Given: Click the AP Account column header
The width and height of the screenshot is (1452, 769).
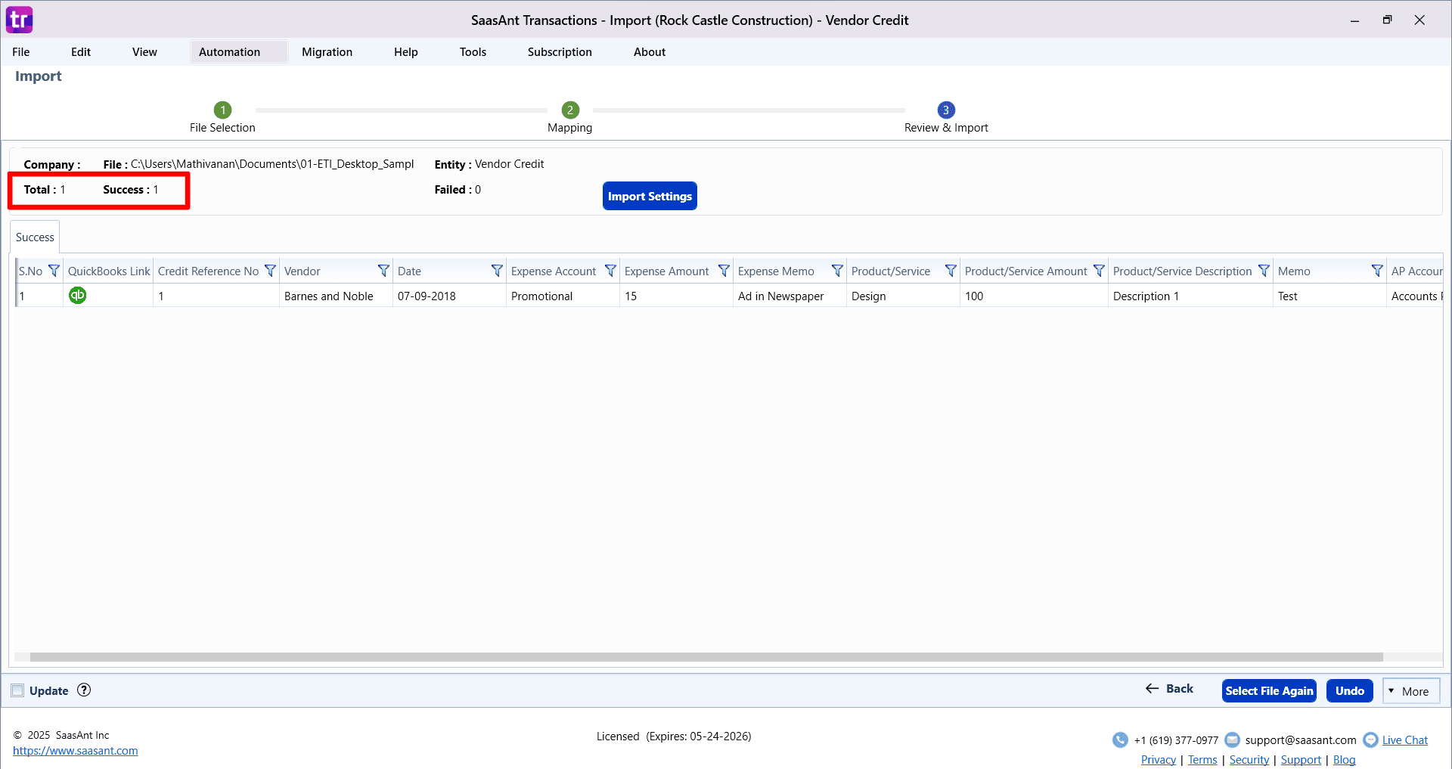Looking at the screenshot, I should coord(1416,271).
